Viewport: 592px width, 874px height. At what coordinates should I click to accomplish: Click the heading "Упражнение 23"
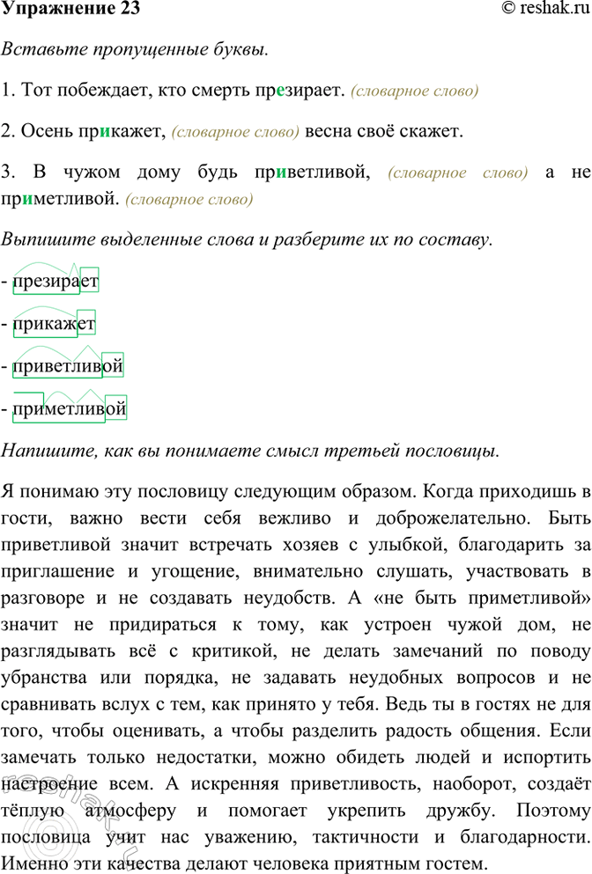(70, 9)
